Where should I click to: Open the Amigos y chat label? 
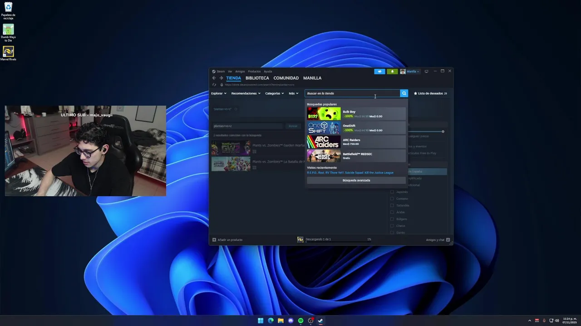tap(435, 240)
